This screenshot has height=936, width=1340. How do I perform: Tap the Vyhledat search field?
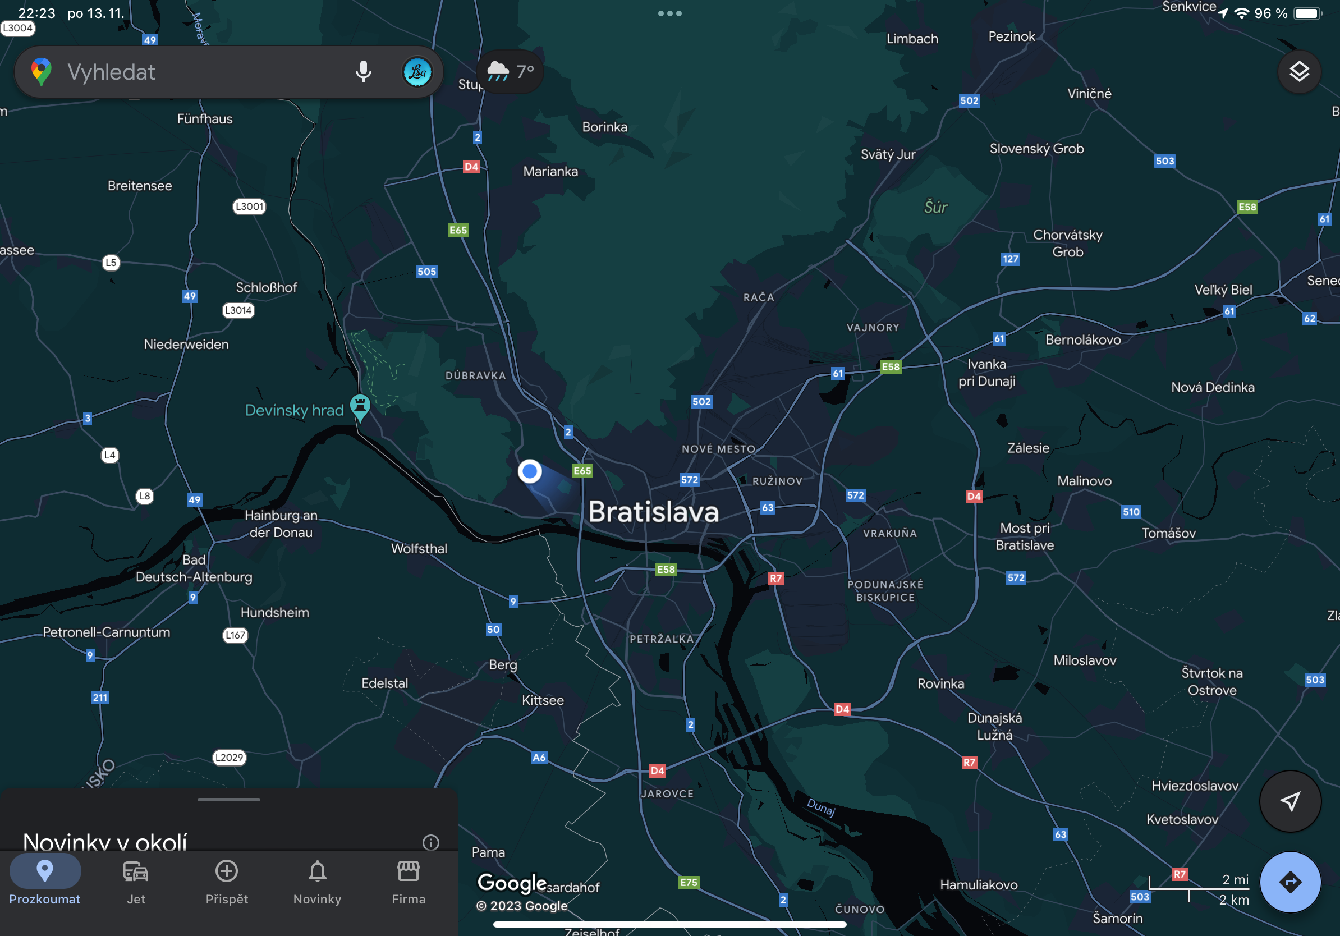[199, 72]
